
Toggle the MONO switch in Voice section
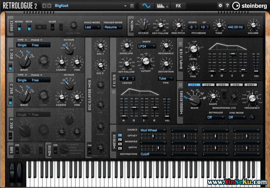pyautogui.click(x=19, y=27)
